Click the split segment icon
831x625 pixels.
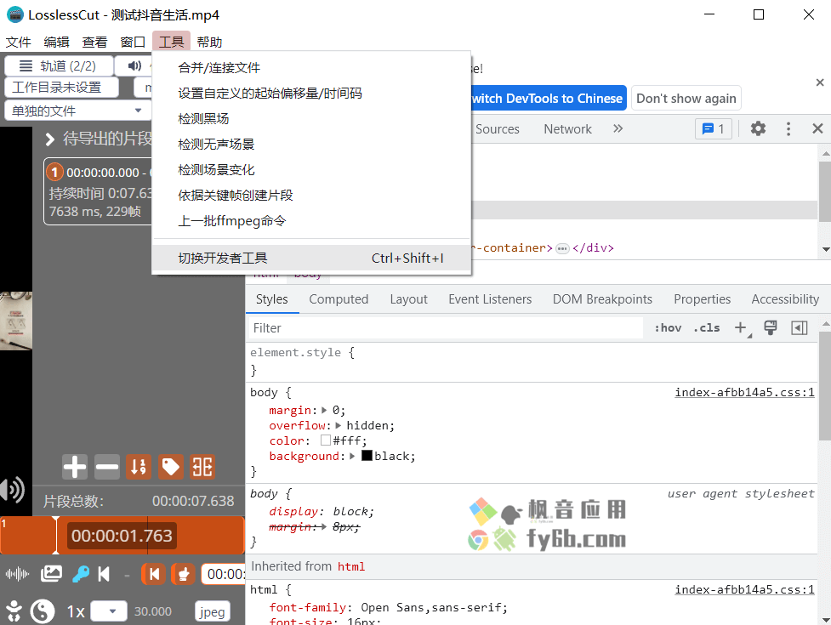coord(202,467)
